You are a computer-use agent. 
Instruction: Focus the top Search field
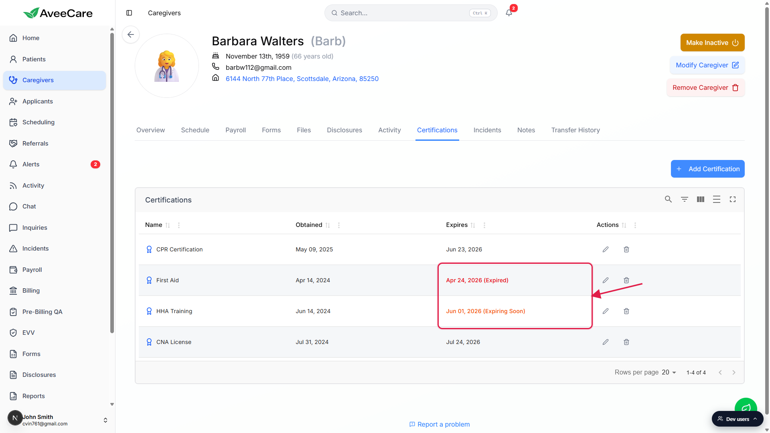click(x=411, y=13)
